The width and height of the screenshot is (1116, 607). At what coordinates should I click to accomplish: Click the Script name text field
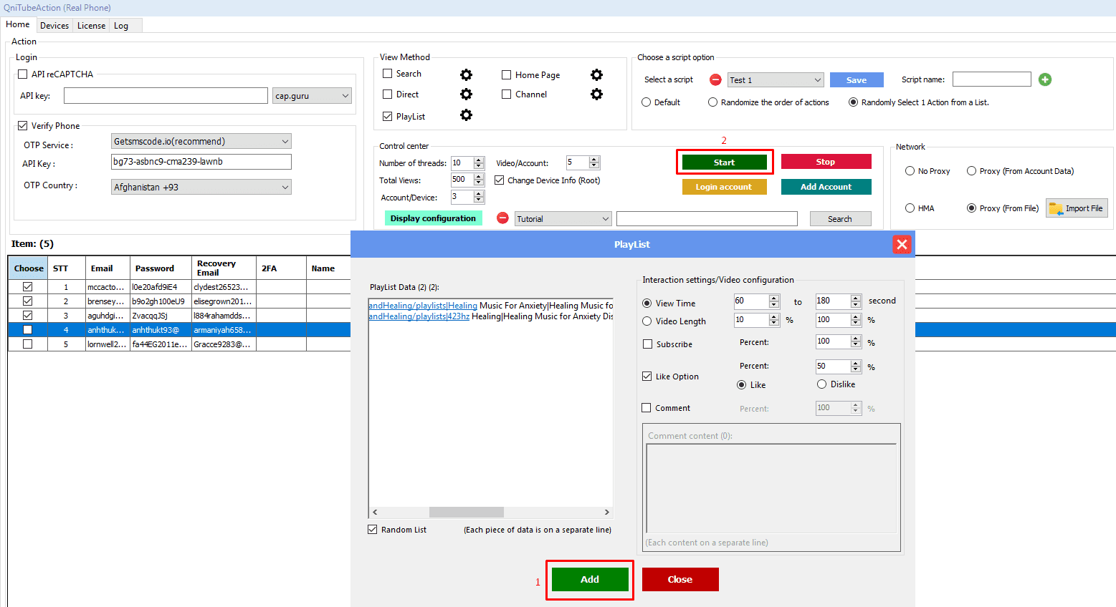click(992, 79)
